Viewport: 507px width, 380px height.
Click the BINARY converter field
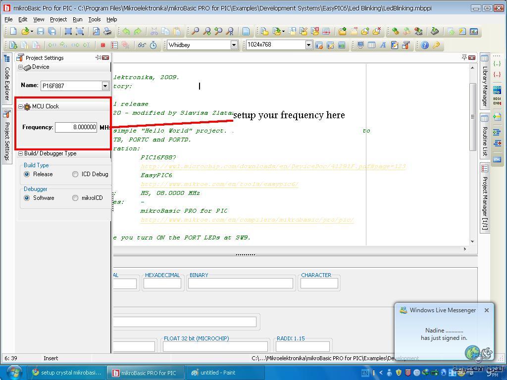pos(241,284)
